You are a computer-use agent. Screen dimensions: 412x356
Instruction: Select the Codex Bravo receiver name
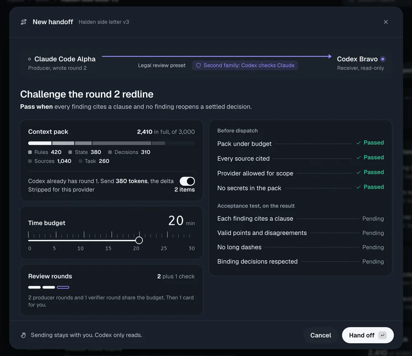coord(357,59)
